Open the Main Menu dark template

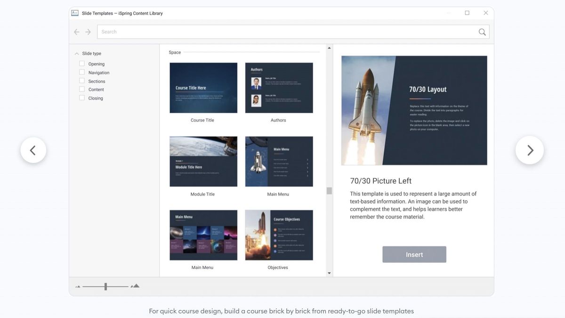pos(278,160)
